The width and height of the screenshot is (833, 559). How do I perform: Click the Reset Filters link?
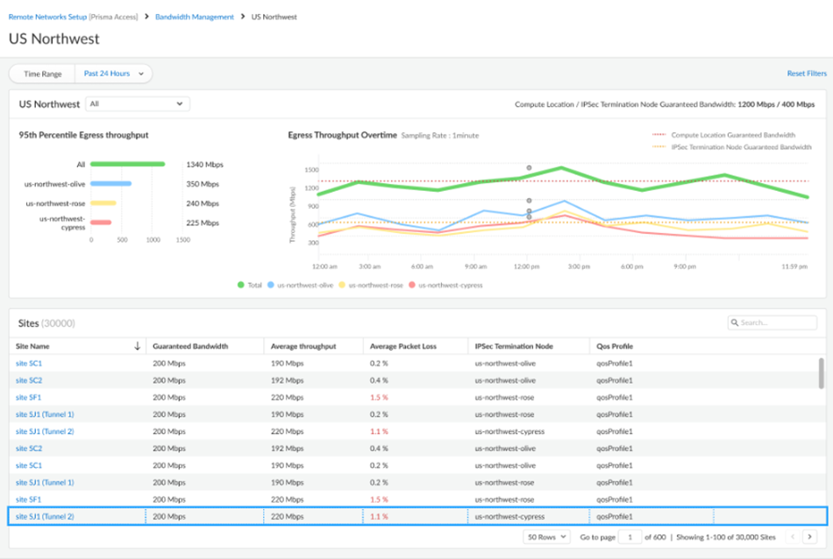[x=807, y=74]
